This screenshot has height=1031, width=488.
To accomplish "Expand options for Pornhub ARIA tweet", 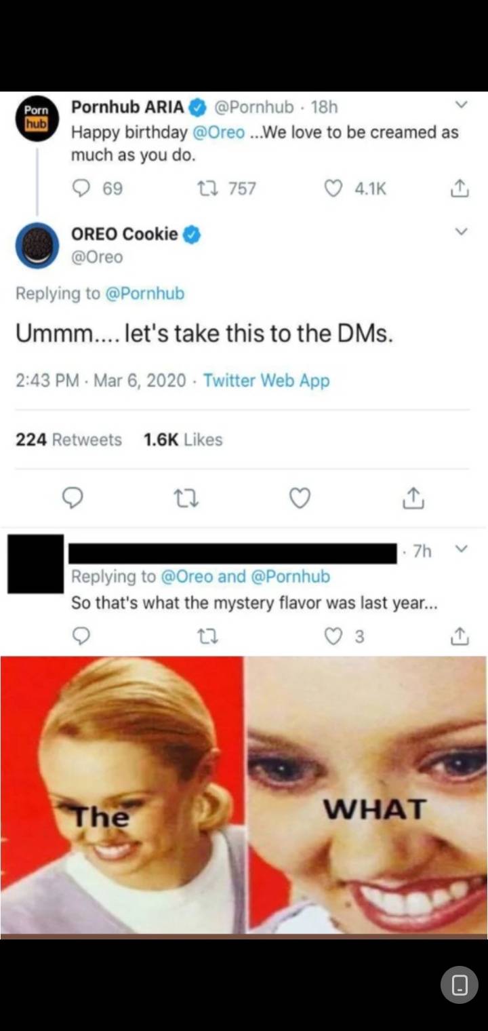I will coord(461,105).
